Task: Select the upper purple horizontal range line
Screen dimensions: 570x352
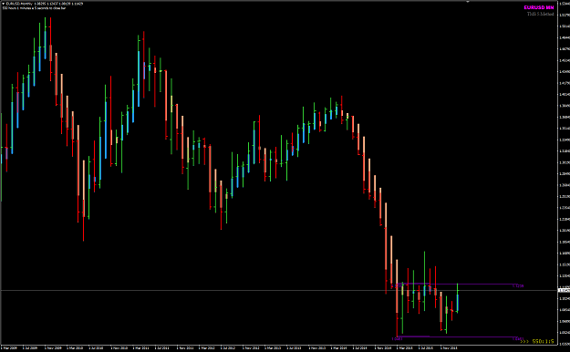Action: pos(456,284)
